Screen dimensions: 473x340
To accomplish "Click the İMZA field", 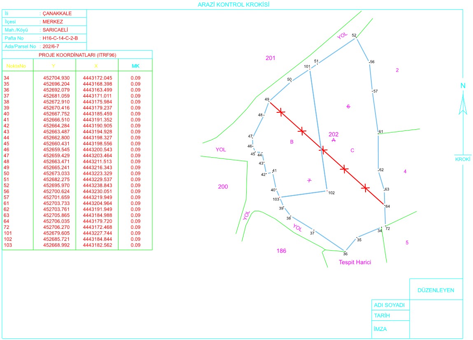I will (380, 329).
